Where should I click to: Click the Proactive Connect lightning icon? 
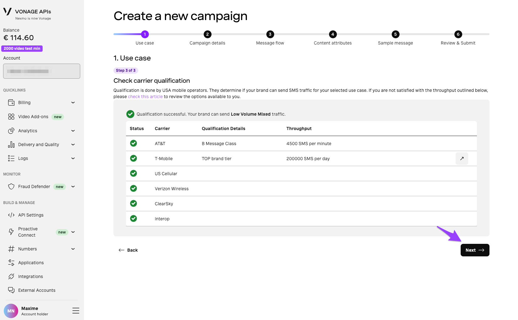click(11, 232)
